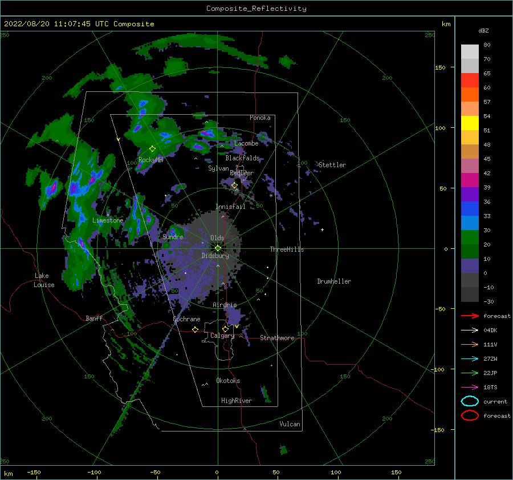Pick the slate-purple swatch between 10 and 0

coord(470,266)
